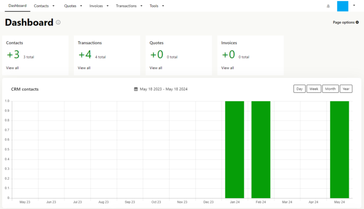
Task: Set chart range to Month
Action: [x=330, y=89]
